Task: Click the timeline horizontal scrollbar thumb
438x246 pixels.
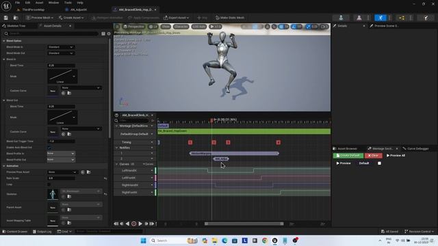Action: (x=244, y=223)
